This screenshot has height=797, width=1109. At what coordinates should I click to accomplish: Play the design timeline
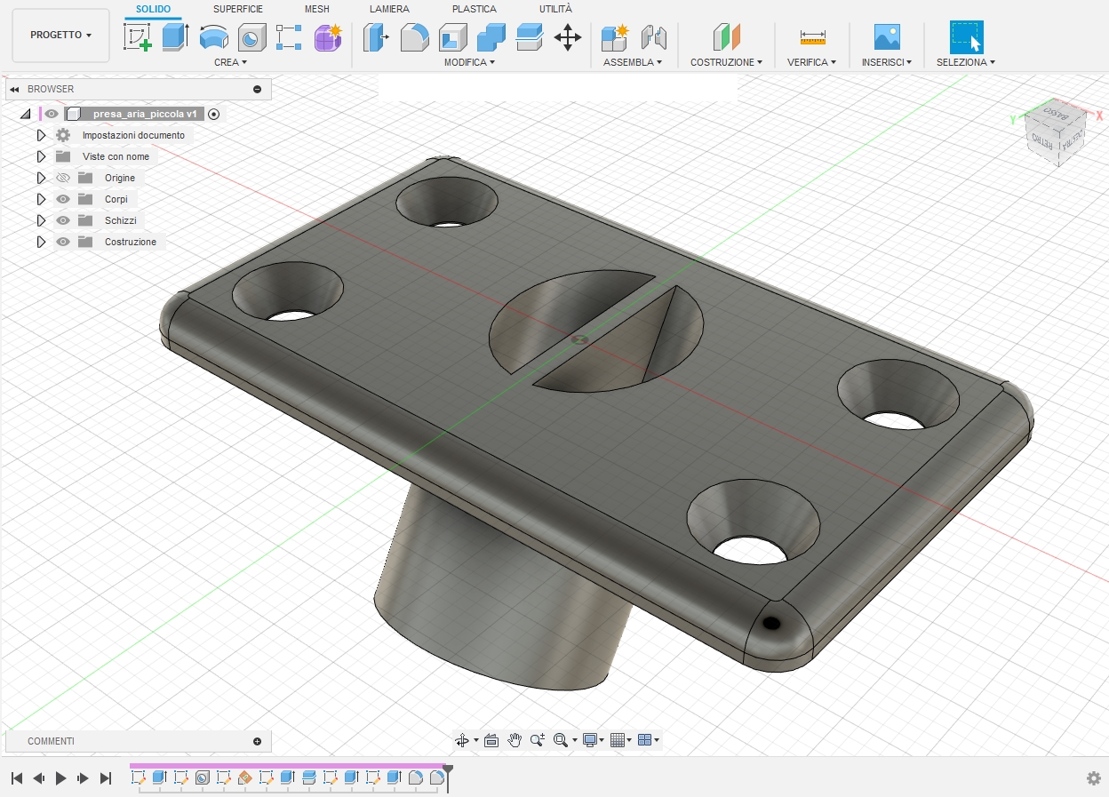60,778
